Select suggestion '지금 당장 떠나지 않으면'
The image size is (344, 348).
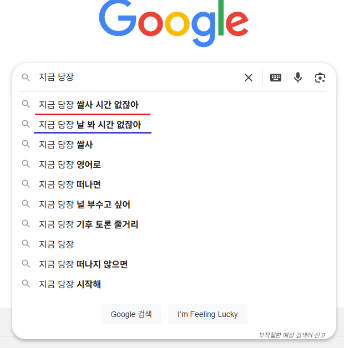click(174, 264)
